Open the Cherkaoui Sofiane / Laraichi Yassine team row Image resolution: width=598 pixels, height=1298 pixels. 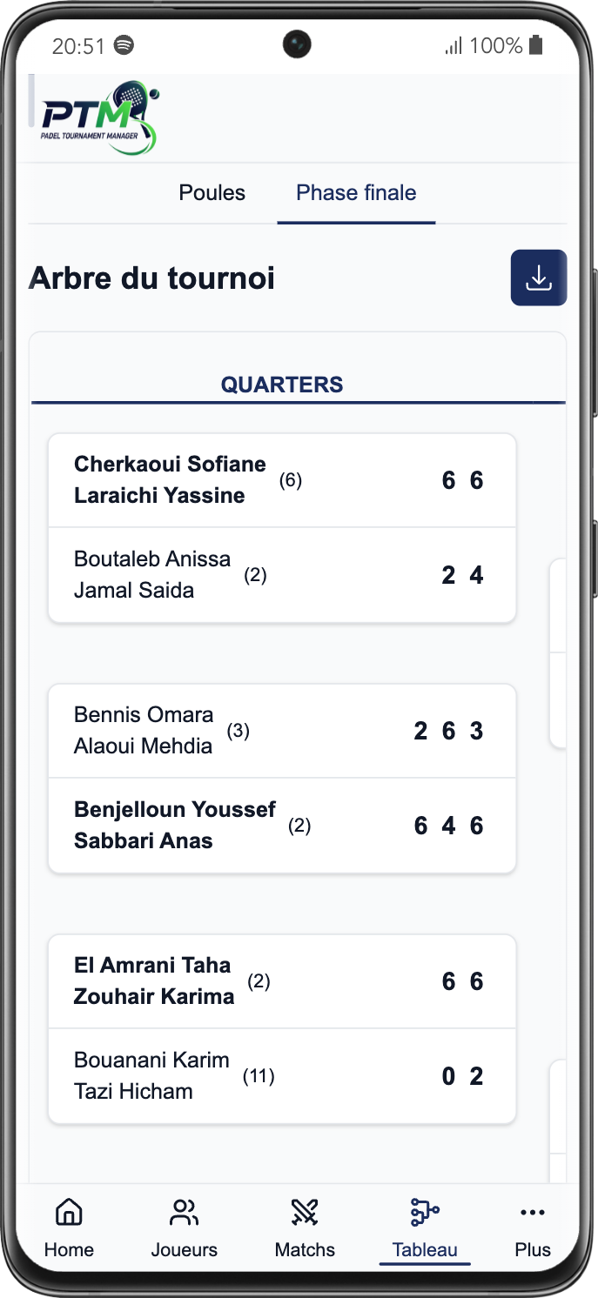282,480
